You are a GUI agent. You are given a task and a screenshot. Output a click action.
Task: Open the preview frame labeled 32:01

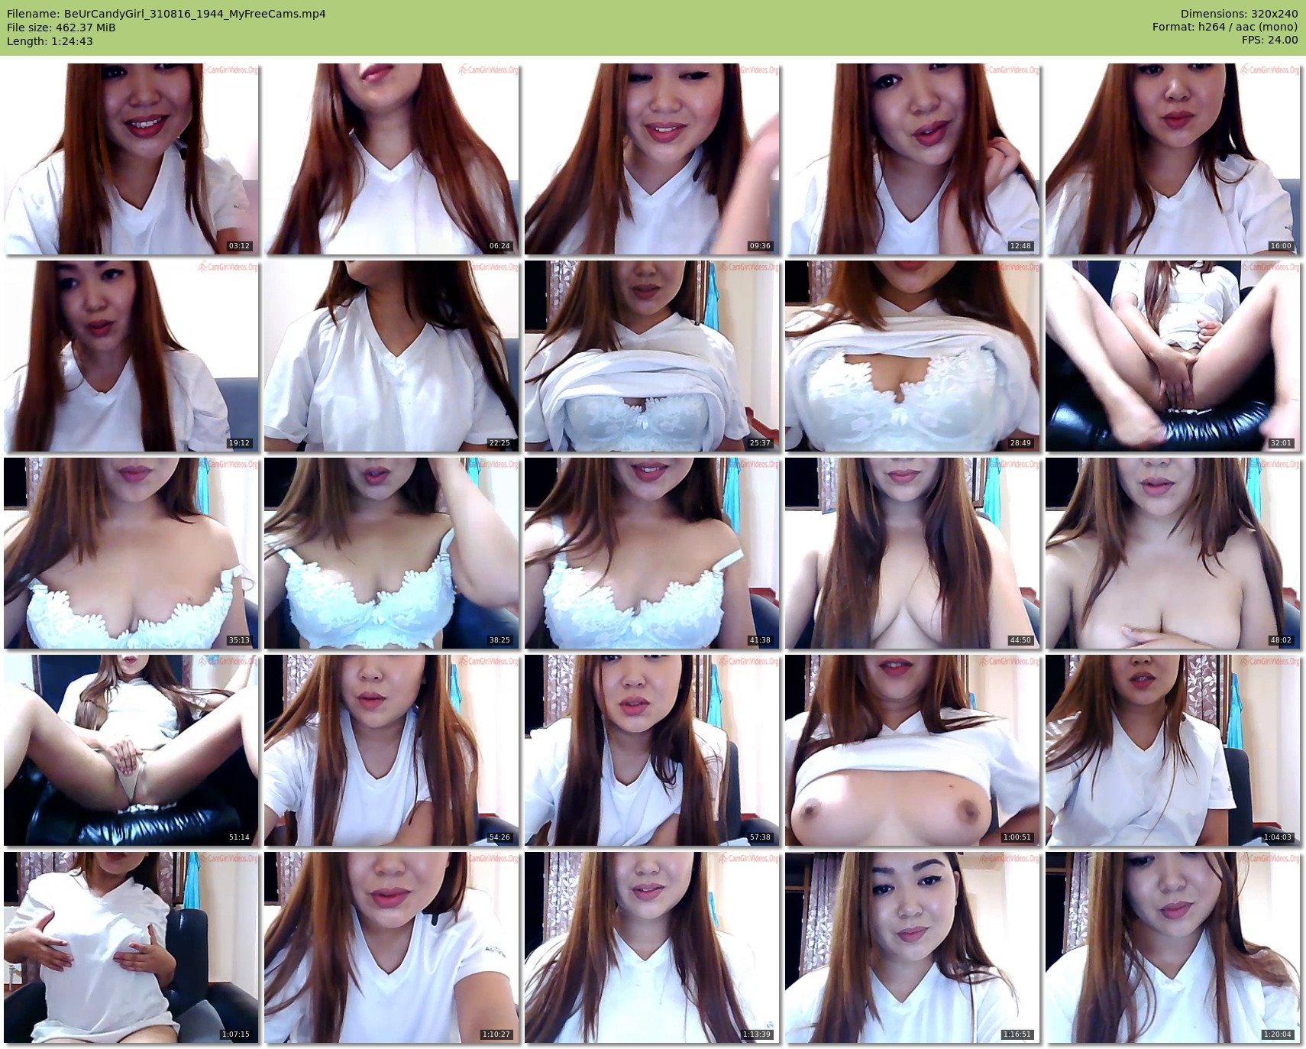(1173, 356)
